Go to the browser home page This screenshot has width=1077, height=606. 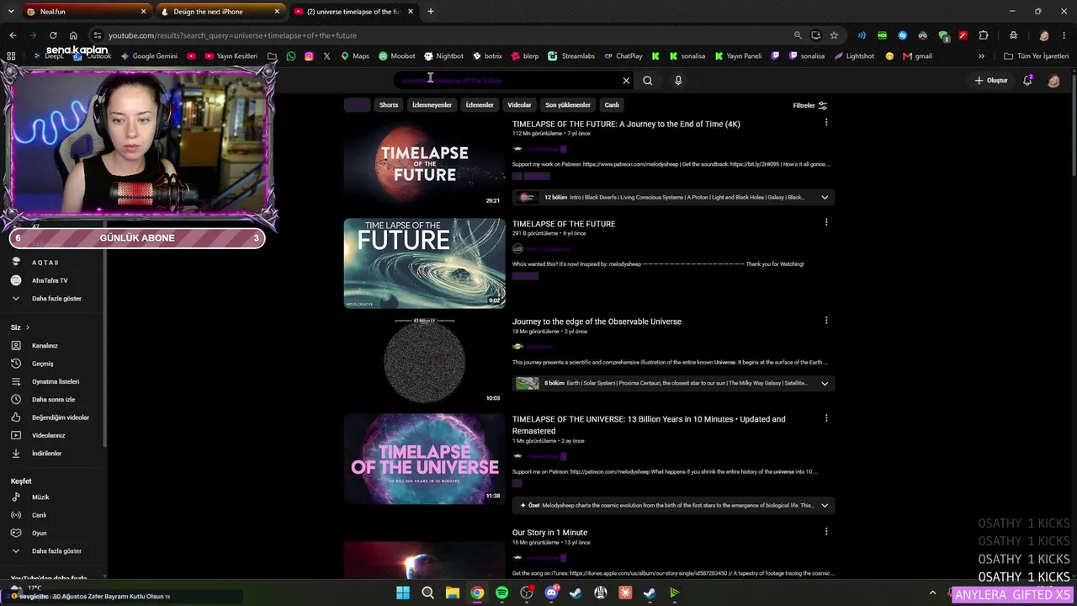(x=73, y=35)
